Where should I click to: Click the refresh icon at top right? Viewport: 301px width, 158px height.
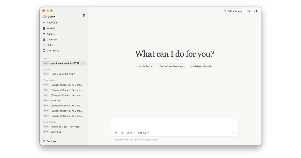pos(256,11)
